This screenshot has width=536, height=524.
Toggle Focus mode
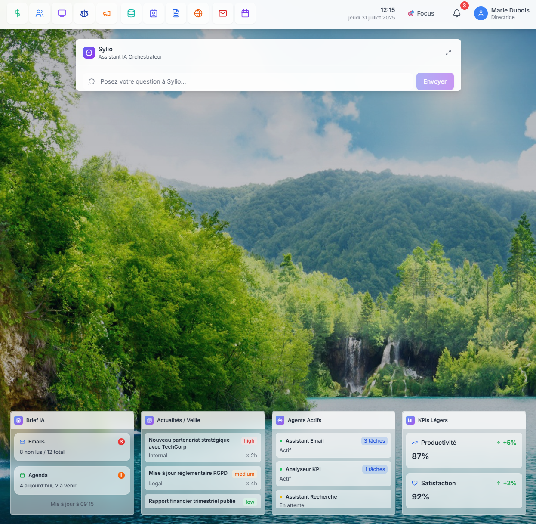tap(421, 13)
